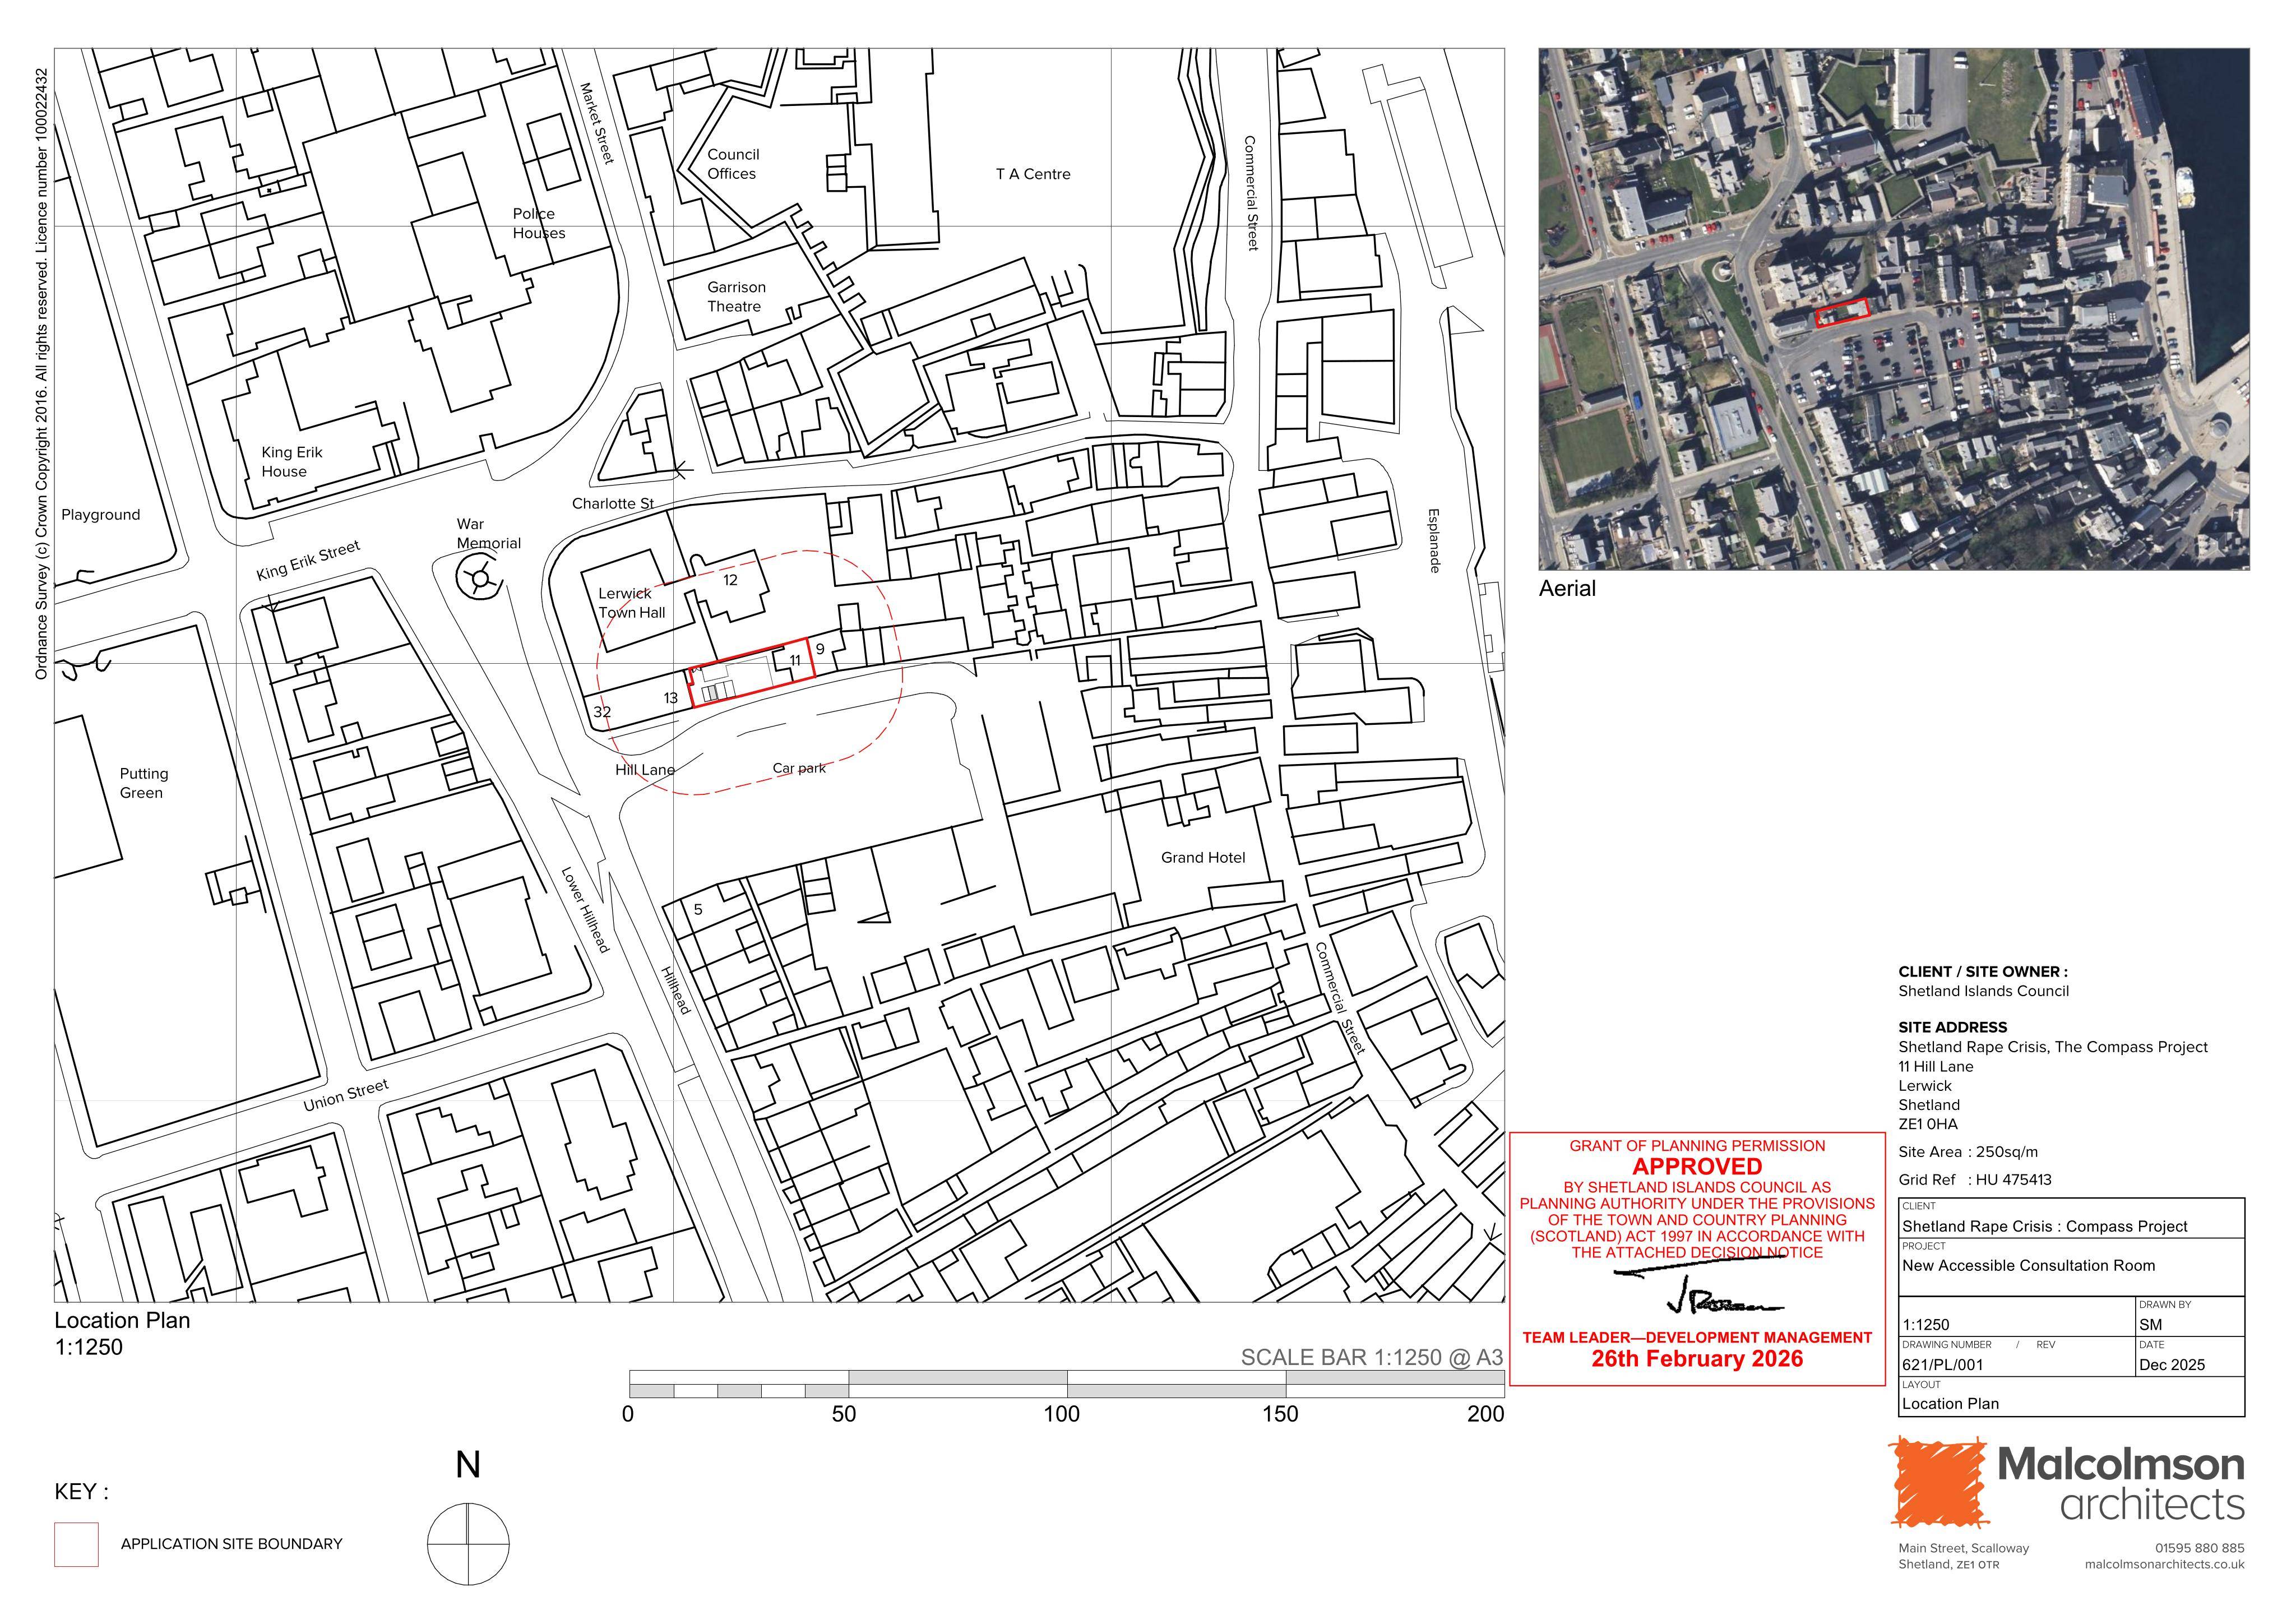Select the 'Esplanade' street label

tap(1434, 541)
